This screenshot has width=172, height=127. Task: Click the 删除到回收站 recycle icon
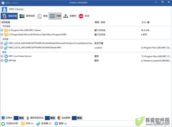(28, 118)
